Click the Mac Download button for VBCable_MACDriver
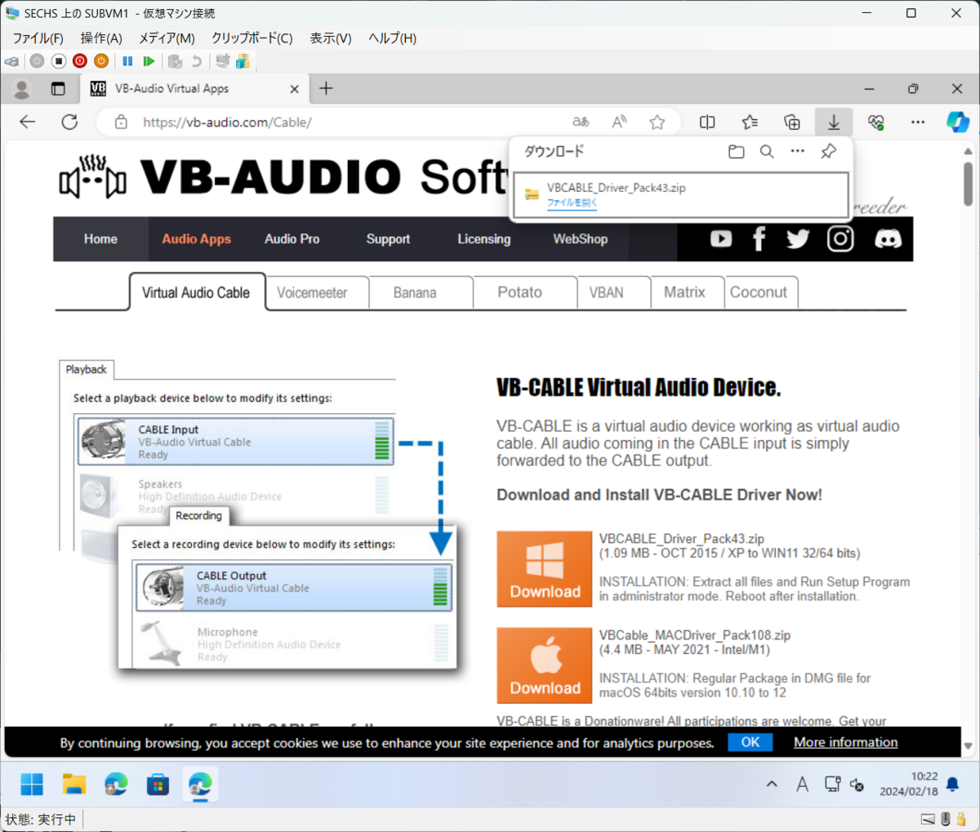Image resolution: width=980 pixels, height=832 pixels. [x=545, y=665]
